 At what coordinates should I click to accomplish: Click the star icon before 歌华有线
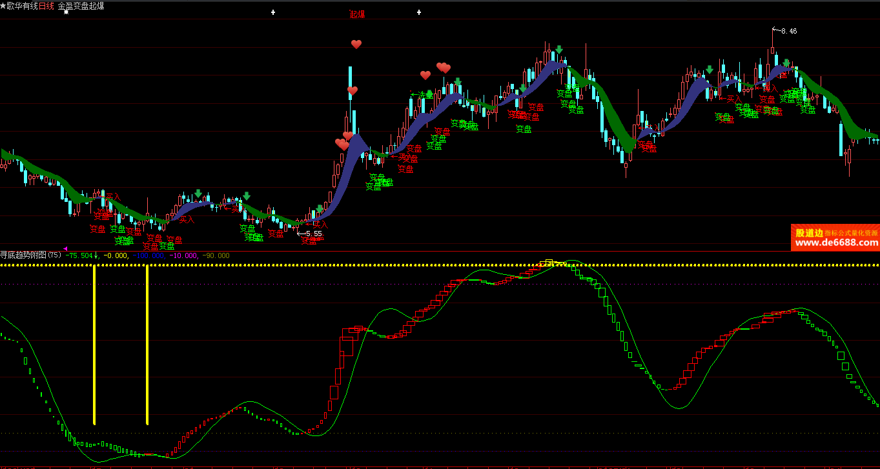pyautogui.click(x=3, y=6)
